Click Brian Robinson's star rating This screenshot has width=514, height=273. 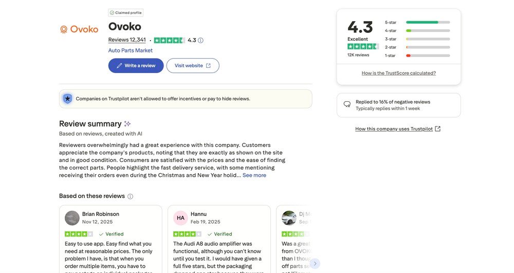79,234
